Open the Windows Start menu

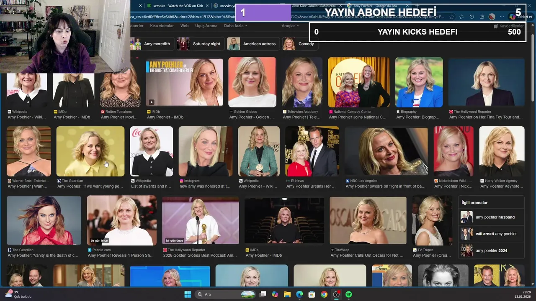click(188, 294)
